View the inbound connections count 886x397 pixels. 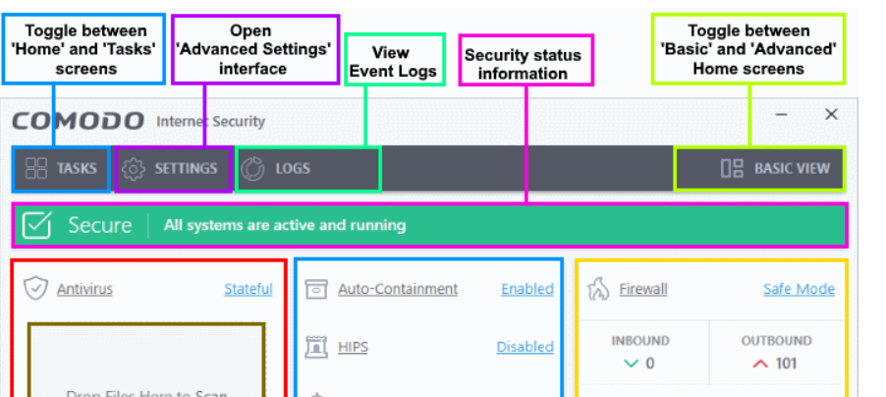[x=640, y=364]
